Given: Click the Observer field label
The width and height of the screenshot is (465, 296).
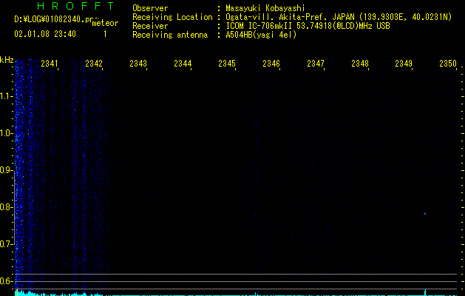Looking at the screenshot, I should [x=150, y=8].
